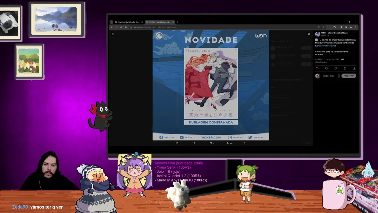Open the @Crunchyroll_PT mention link
Viewport: 378px width, 213px height.
pyautogui.click(x=327, y=46)
